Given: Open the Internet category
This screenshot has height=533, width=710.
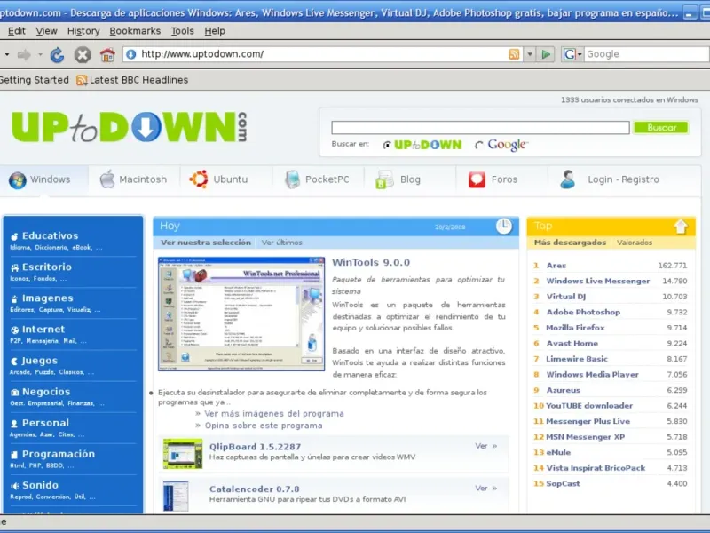Looking at the screenshot, I should pos(43,330).
